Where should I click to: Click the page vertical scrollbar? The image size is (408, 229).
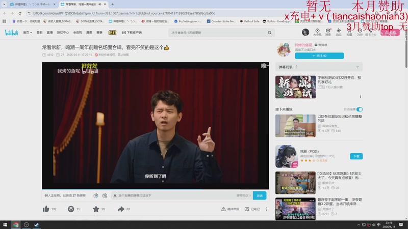[x=406, y=52]
